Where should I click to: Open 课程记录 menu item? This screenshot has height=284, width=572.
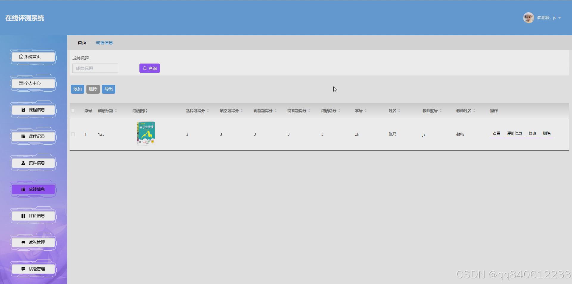33,136
